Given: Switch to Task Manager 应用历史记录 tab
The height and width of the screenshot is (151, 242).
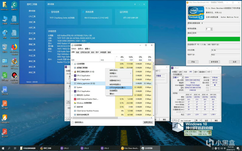Looking at the screenshot, I should pyautogui.click(x=85, y=52).
